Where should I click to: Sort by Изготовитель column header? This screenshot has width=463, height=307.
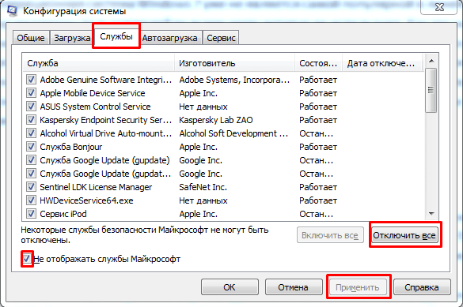coord(235,63)
